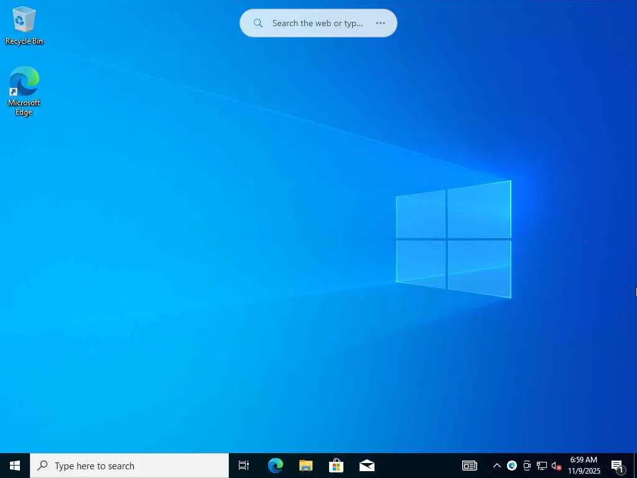
Task: Open network status tray icon
Action: (x=542, y=466)
